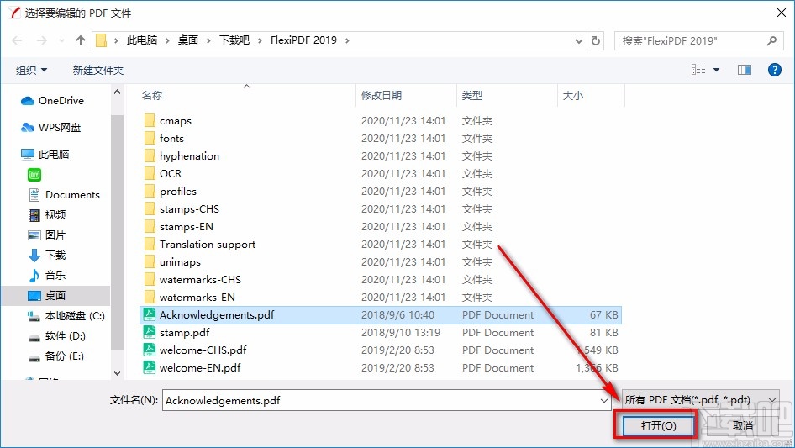
Task: Click 此电脑 in address breadcrumb
Action: pos(142,40)
